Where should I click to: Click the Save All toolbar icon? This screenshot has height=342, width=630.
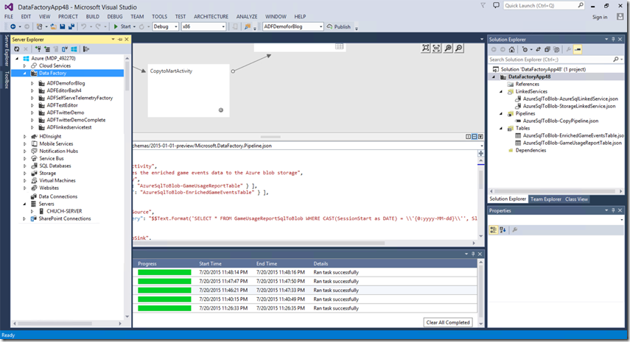point(71,27)
